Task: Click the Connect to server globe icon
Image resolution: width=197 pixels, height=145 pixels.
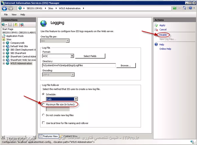Action: (x=3, y=25)
